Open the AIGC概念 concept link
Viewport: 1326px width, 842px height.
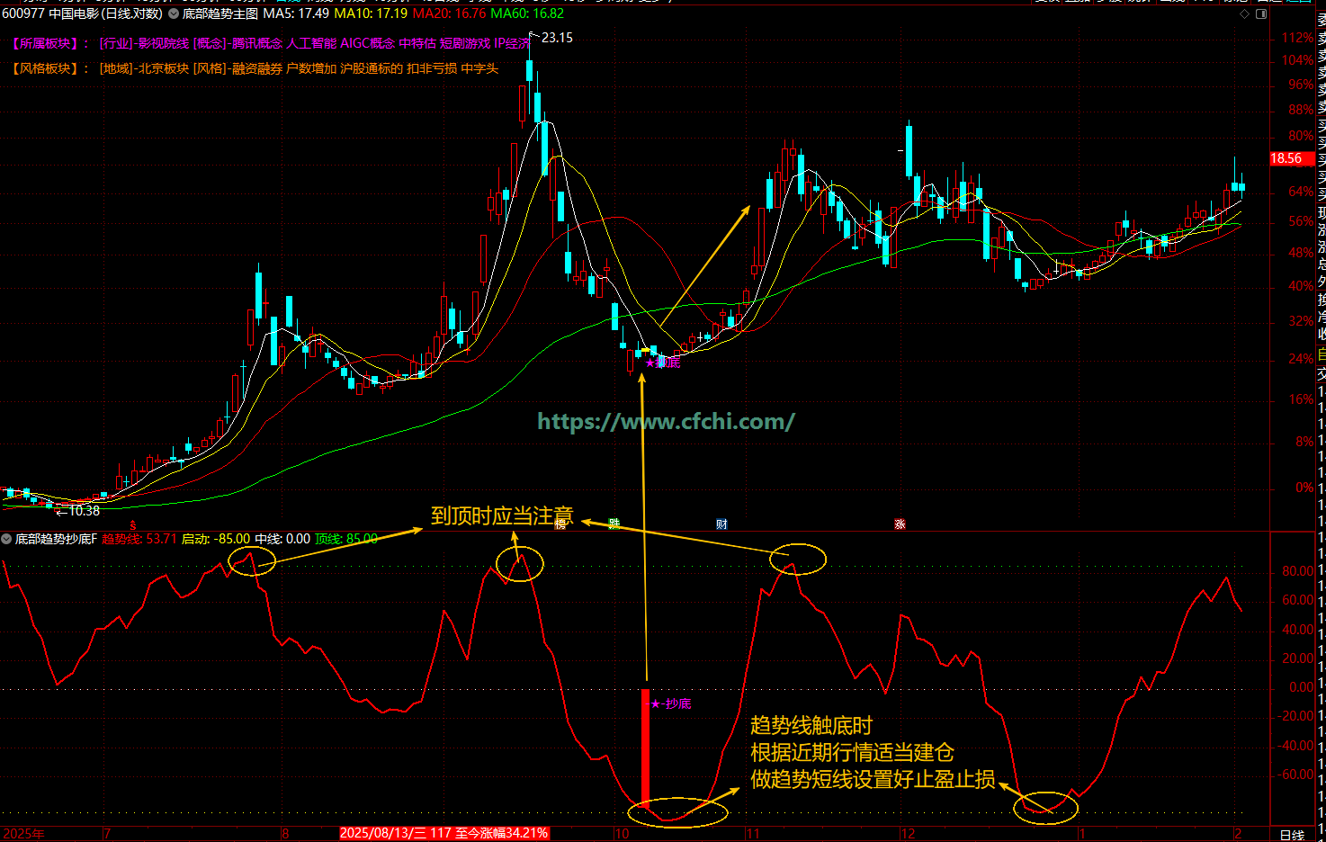(x=368, y=43)
